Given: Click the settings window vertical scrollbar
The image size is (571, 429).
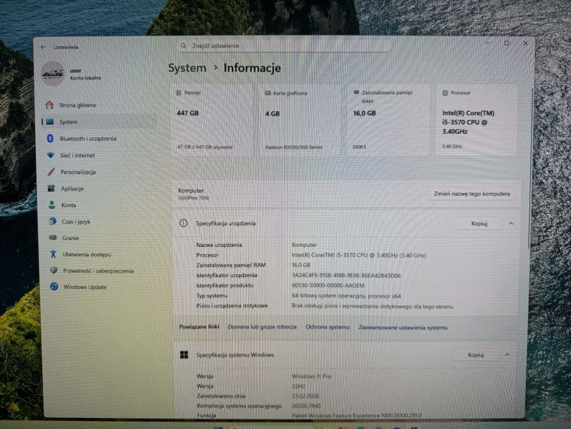Looking at the screenshot, I should pos(531,168).
